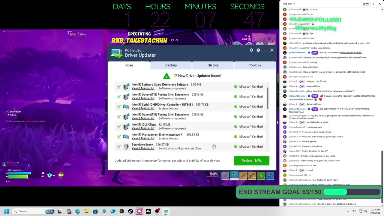Switch to the Scan tab
Screen dimensions: 384x216
coord(129,65)
